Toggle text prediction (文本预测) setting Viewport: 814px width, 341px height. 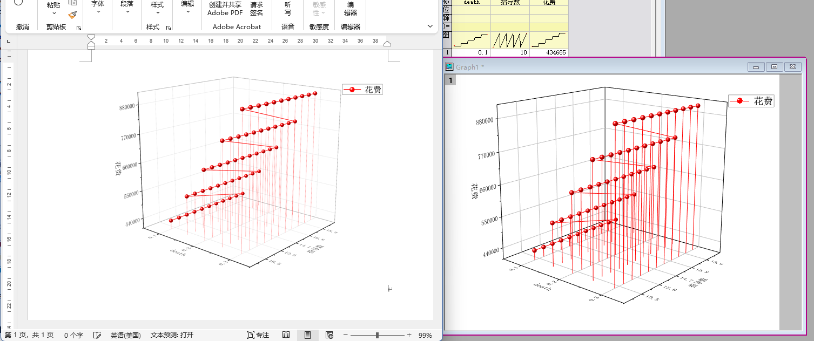click(x=171, y=335)
